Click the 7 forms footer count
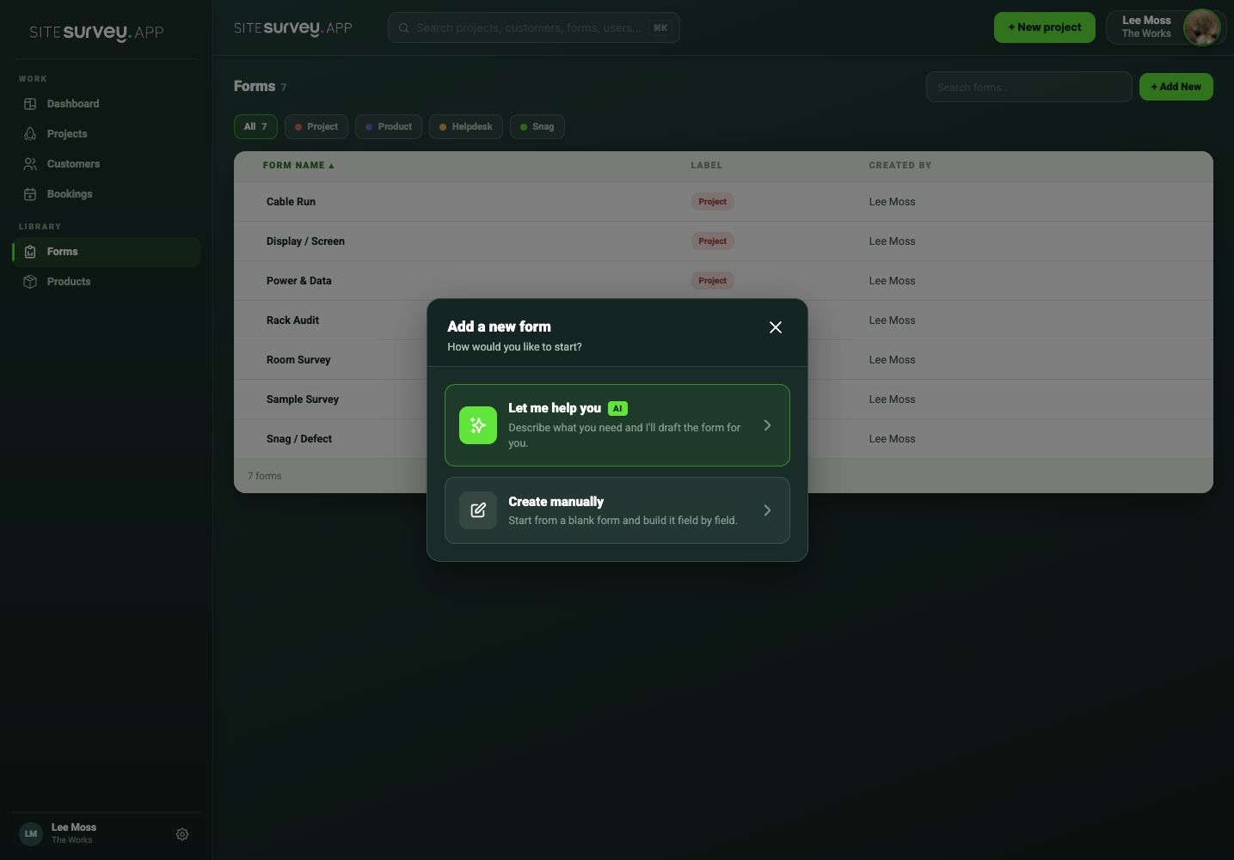Viewport: 1234px width, 860px height. click(x=265, y=476)
